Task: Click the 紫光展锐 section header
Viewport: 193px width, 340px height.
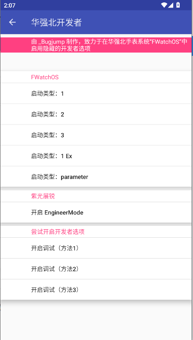Action: pos(43,196)
